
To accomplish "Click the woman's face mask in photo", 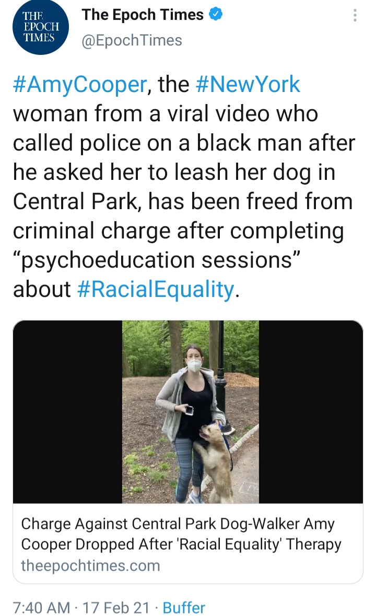I will pyautogui.click(x=195, y=366).
